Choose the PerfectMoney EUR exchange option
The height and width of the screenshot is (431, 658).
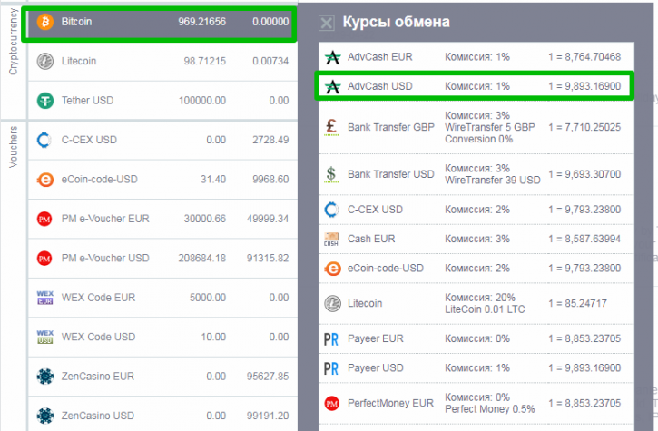[476, 403]
